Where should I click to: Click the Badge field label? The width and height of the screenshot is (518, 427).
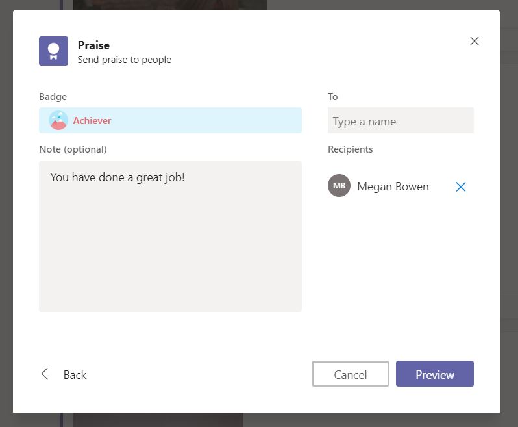tap(53, 97)
